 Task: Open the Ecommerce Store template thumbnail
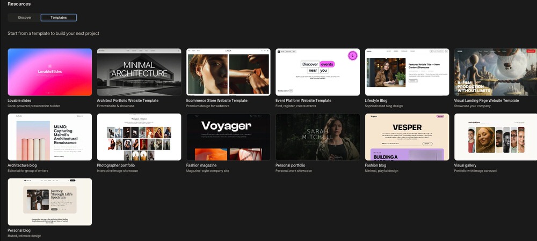pyautogui.click(x=228, y=72)
